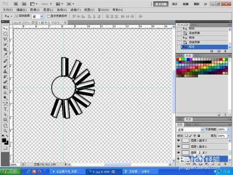Open the 编辑(E) menu

tap(21, 10)
